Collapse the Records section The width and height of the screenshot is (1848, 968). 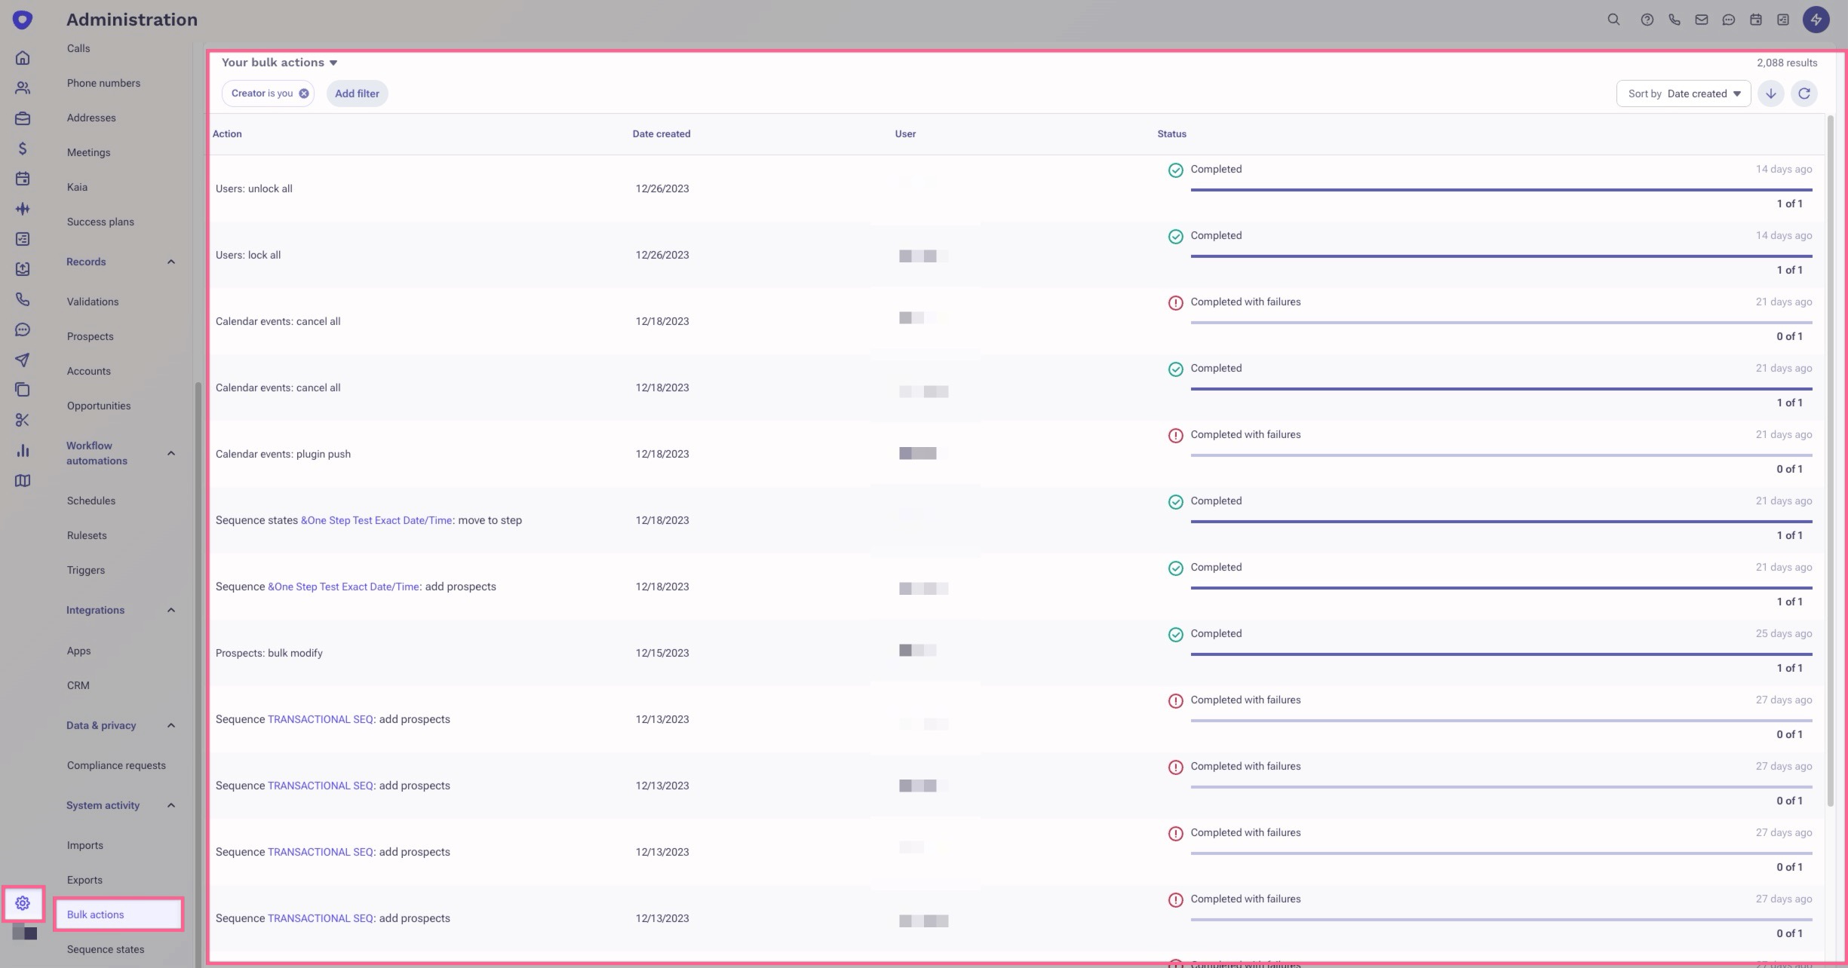(171, 262)
